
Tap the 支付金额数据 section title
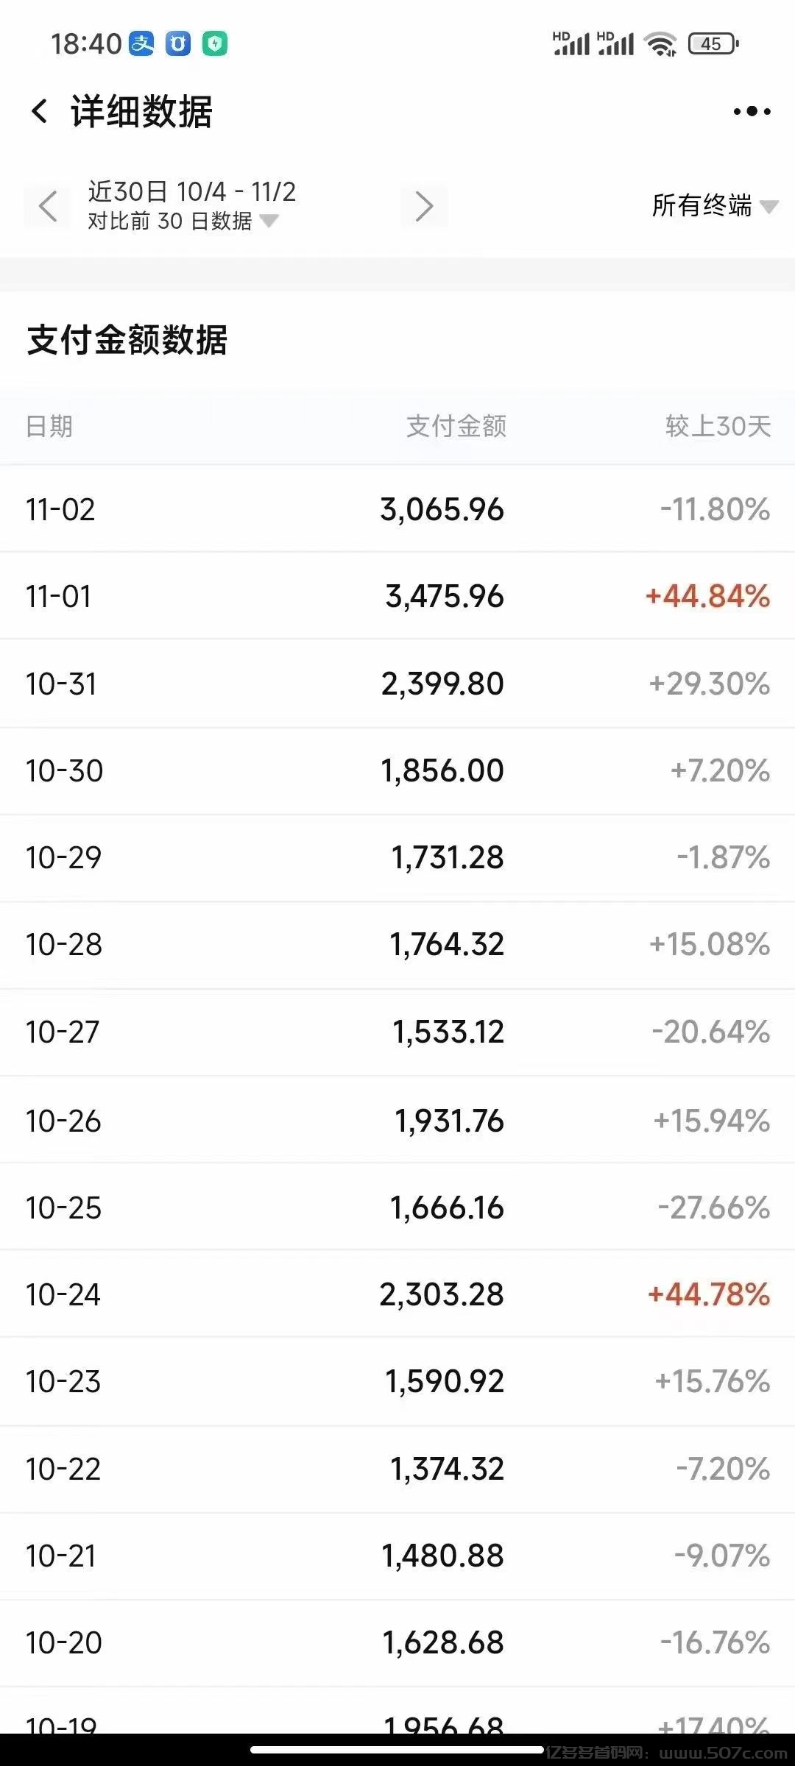pyautogui.click(x=127, y=341)
